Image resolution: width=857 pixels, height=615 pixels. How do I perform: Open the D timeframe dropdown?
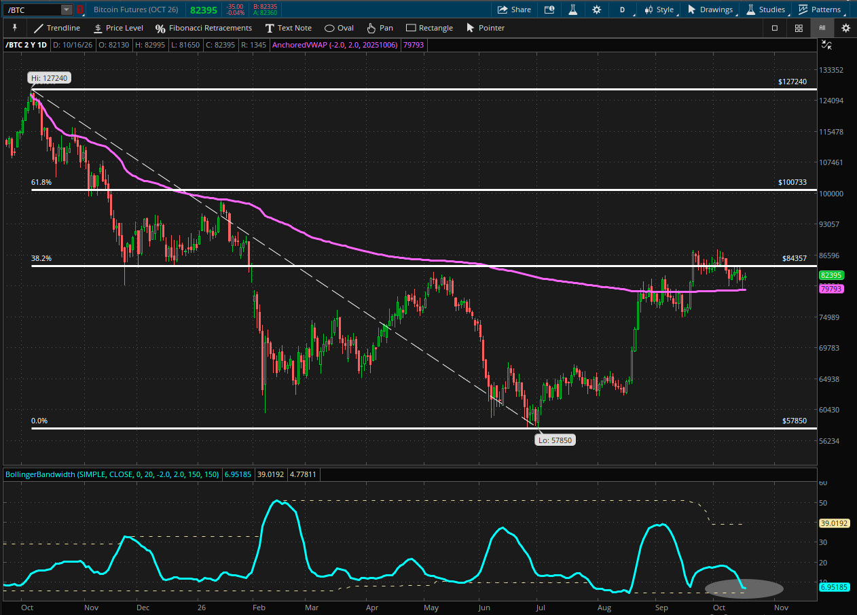[623, 10]
